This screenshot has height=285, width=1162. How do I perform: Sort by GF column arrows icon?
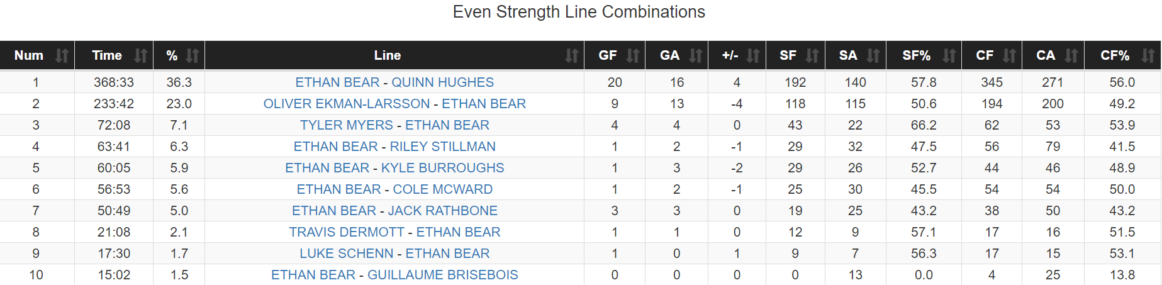point(633,55)
